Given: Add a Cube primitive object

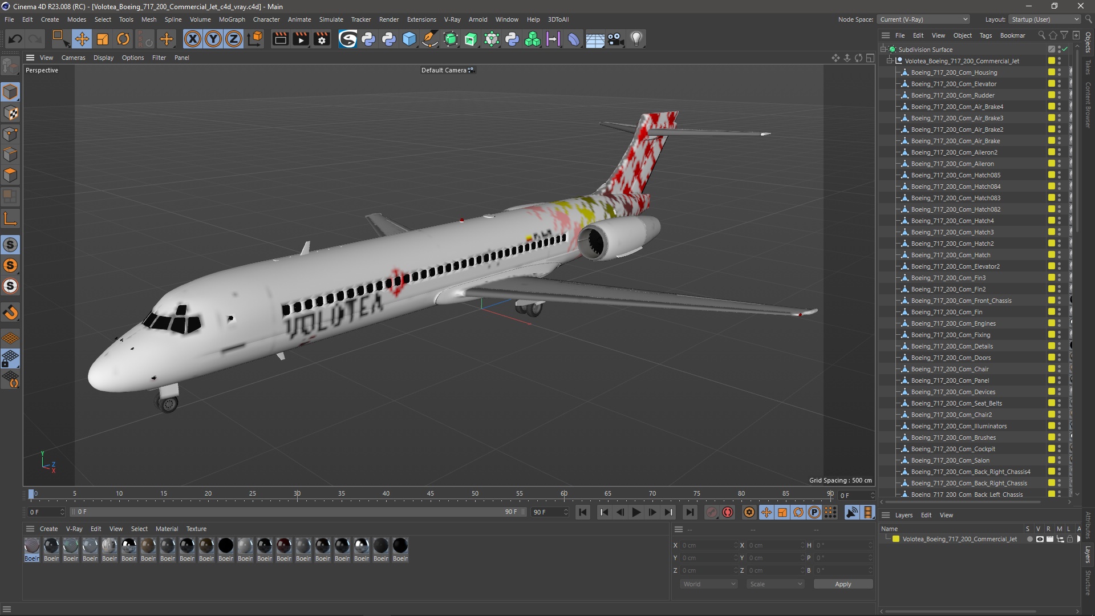Looking at the screenshot, I should pyautogui.click(x=409, y=39).
